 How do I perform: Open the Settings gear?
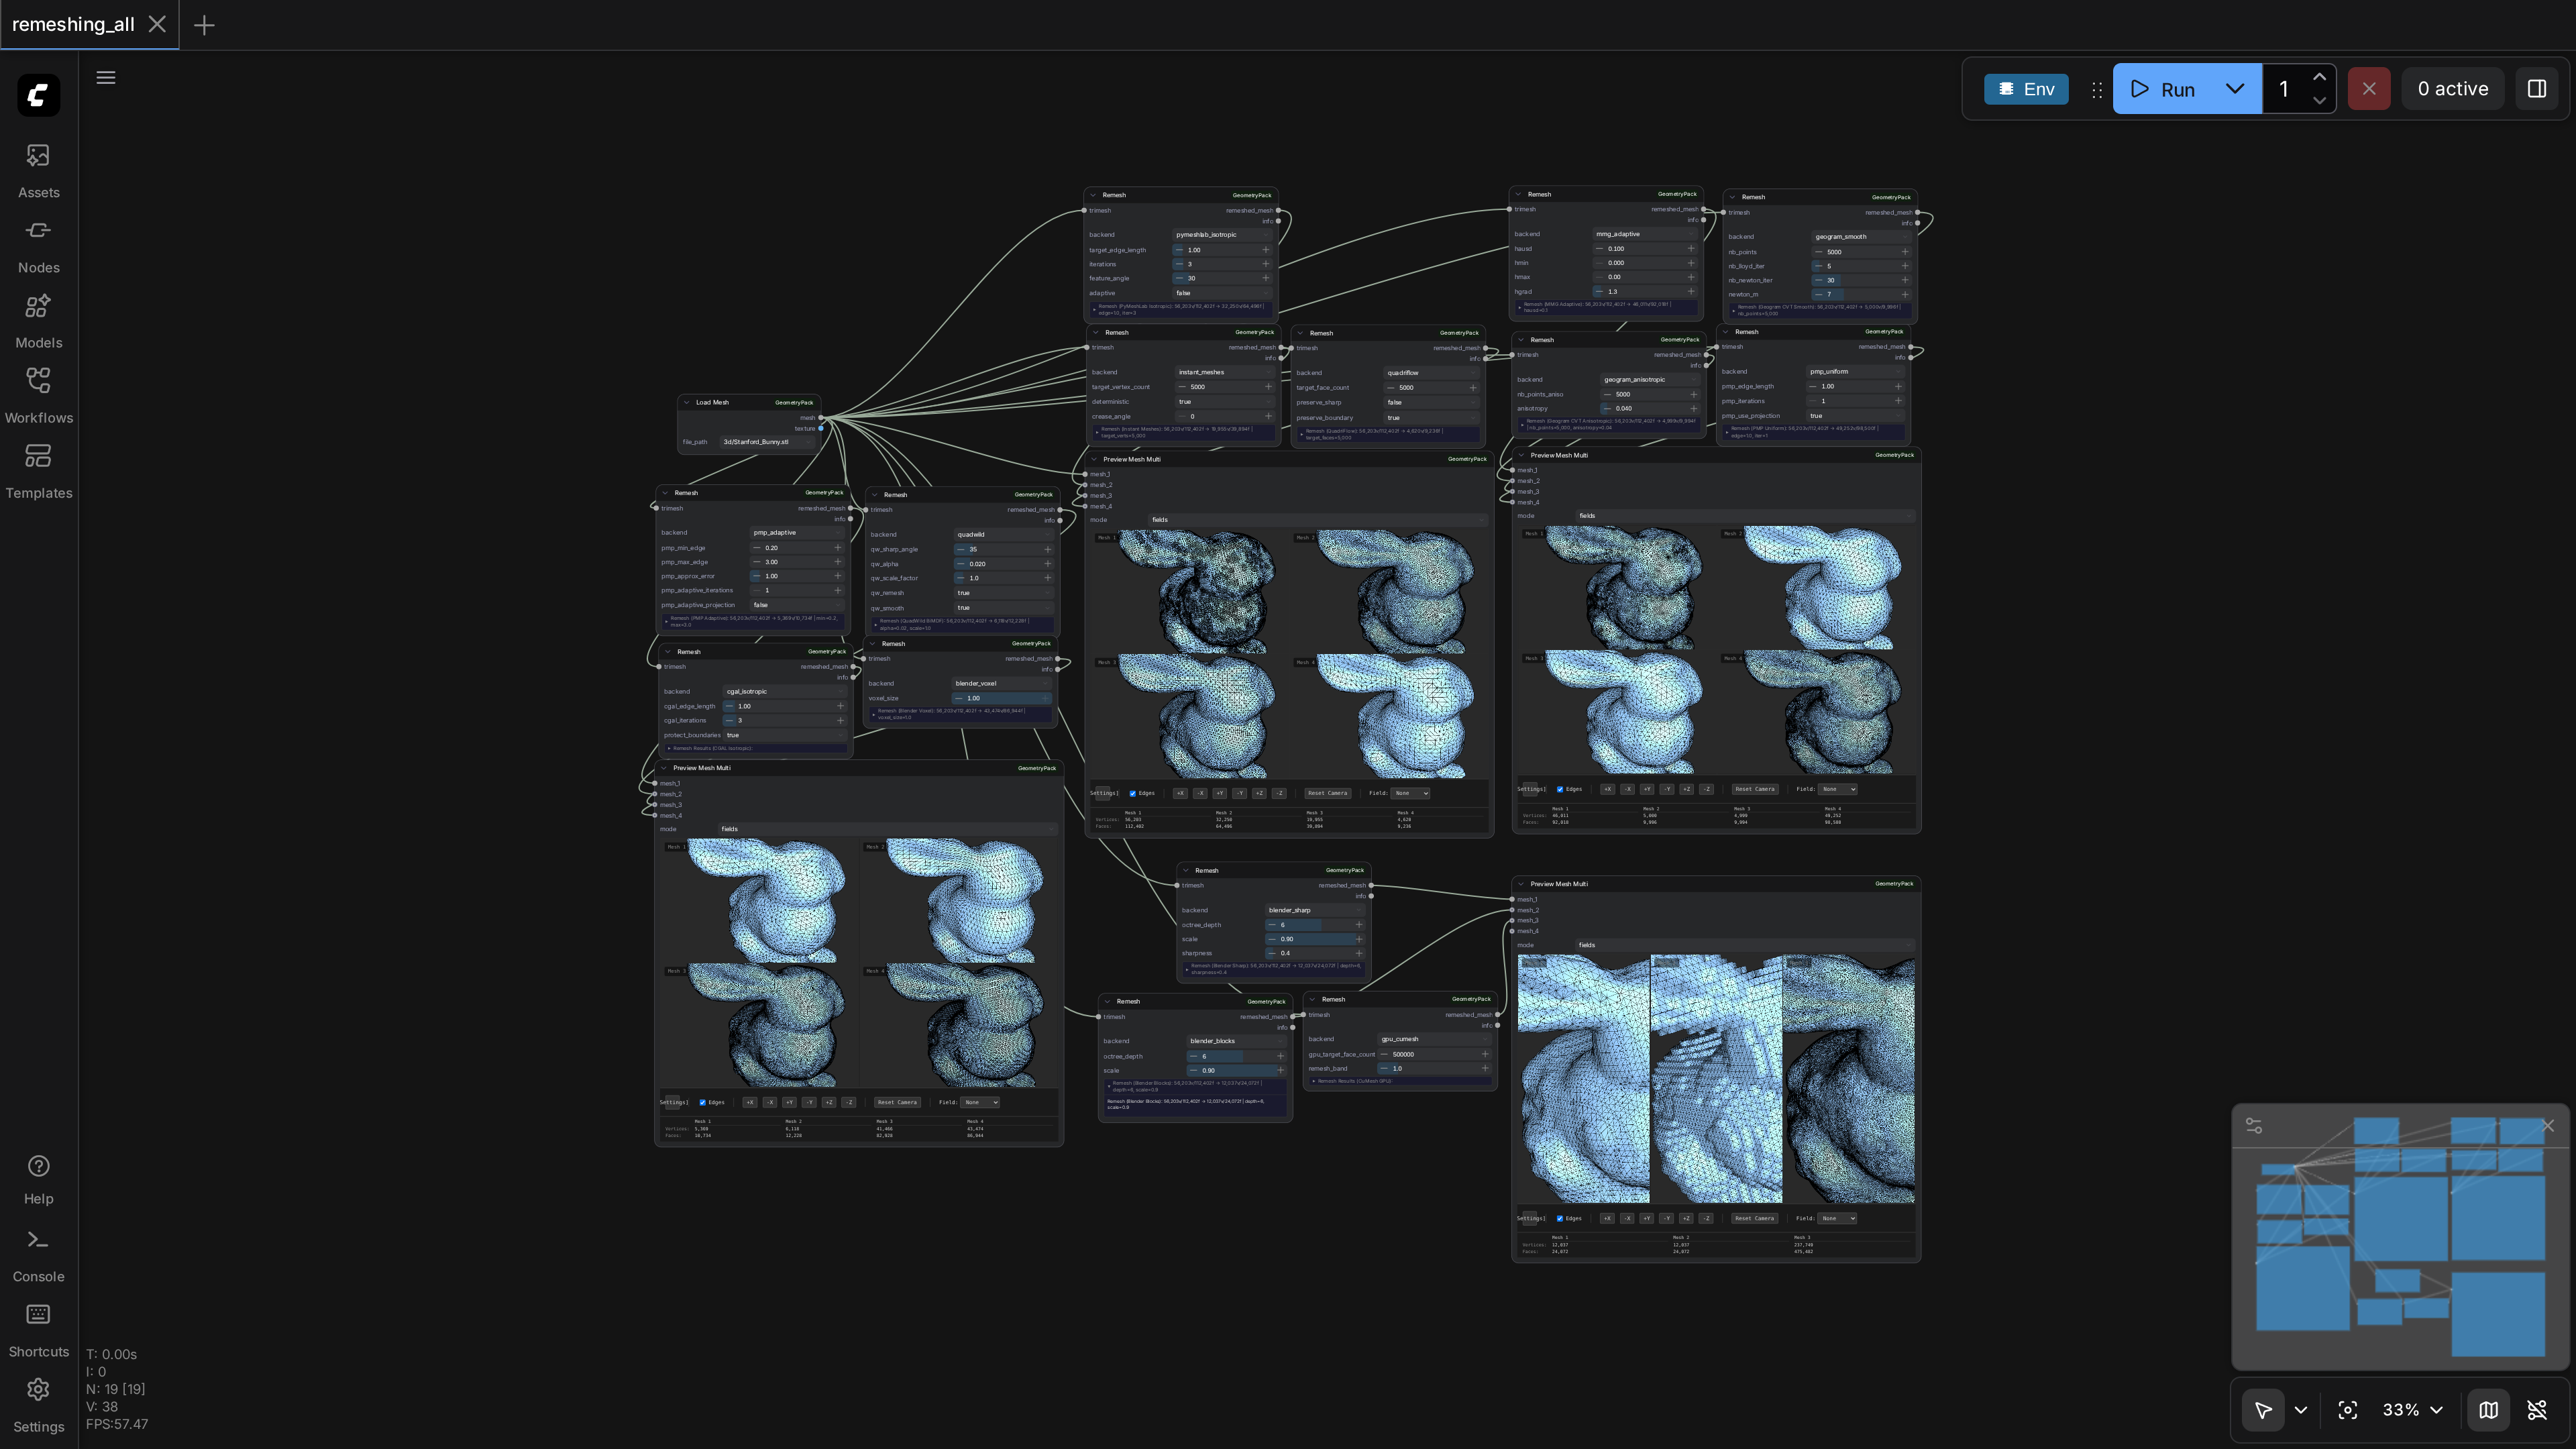click(x=38, y=1405)
